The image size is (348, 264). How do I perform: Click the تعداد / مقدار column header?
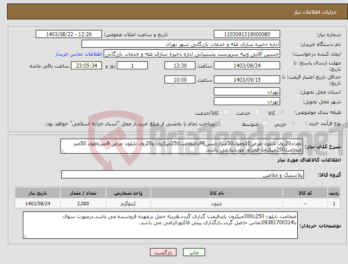83,193
